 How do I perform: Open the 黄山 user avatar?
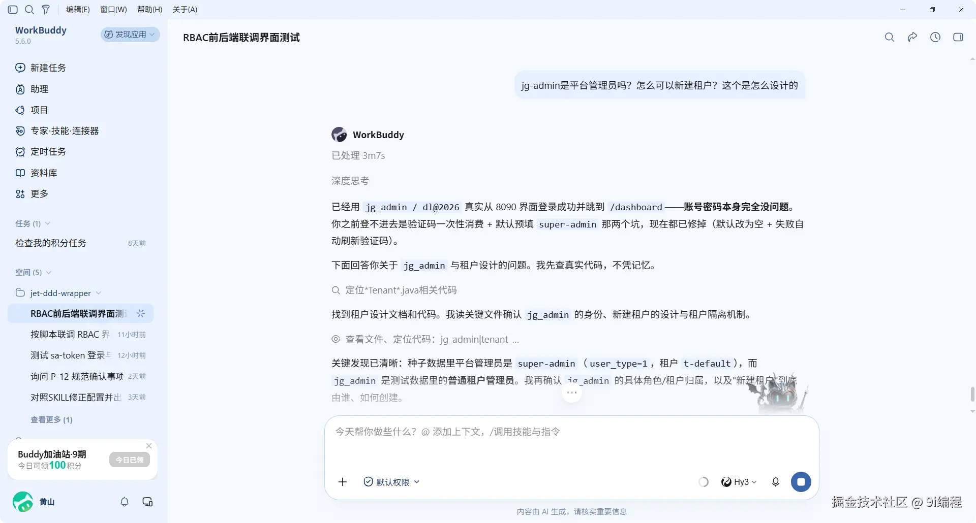pos(23,502)
